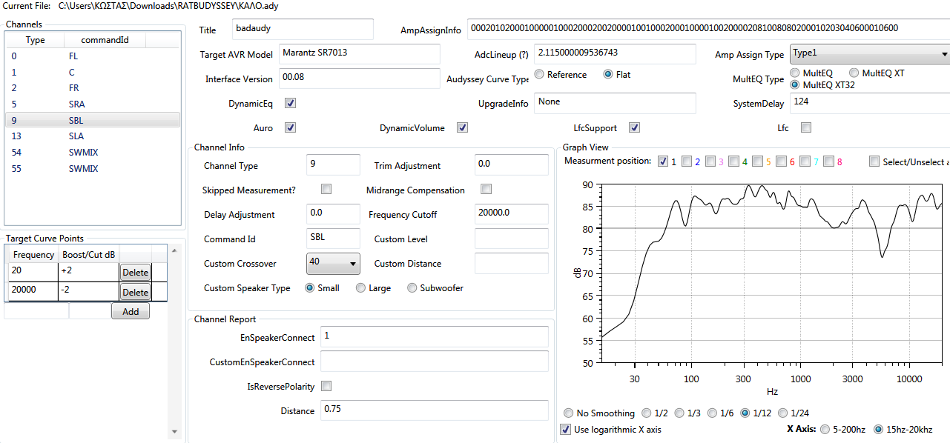Toggle measurement position 2 checkbox
Image resolution: width=950 pixels, height=443 pixels.
687,161
